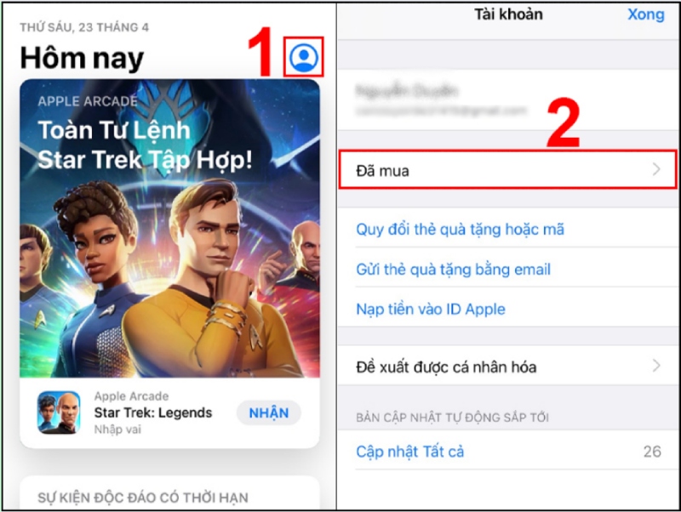681x512 pixels.
Task: Tap the Star Trek: Legends app icon
Action: pos(59,412)
